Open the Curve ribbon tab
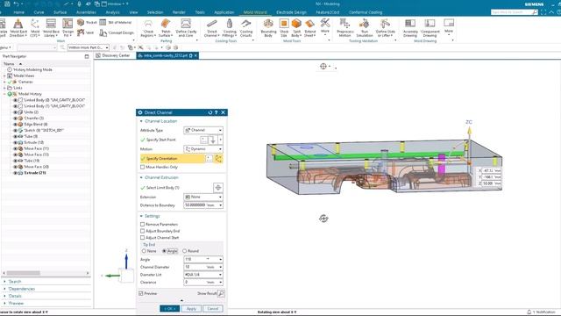 39,12
